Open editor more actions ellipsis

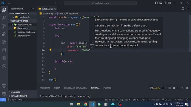click(187, 9)
